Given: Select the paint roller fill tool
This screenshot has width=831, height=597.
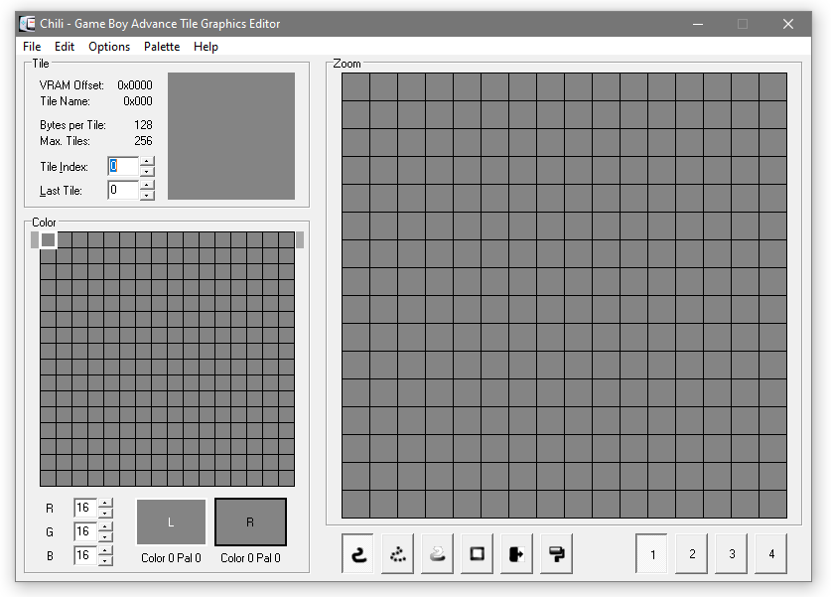Looking at the screenshot, I should tap(557, 553).
